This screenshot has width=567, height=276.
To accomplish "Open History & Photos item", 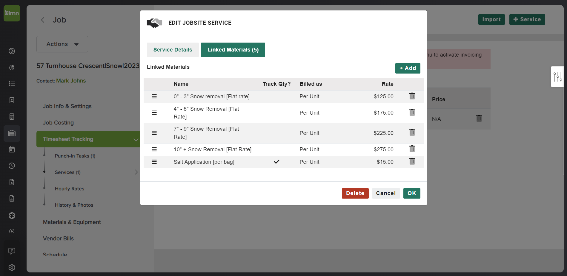I will (74, 205).
